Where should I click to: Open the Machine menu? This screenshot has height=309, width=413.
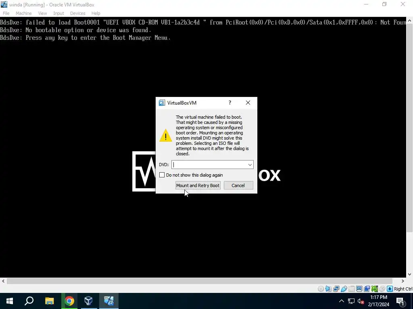(24, 13)
